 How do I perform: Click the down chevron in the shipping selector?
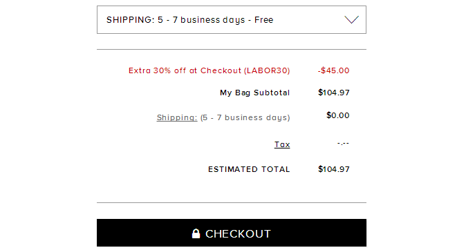pos(352,19)
